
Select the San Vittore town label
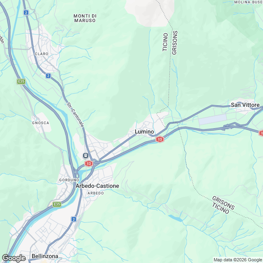pos(245,105)
